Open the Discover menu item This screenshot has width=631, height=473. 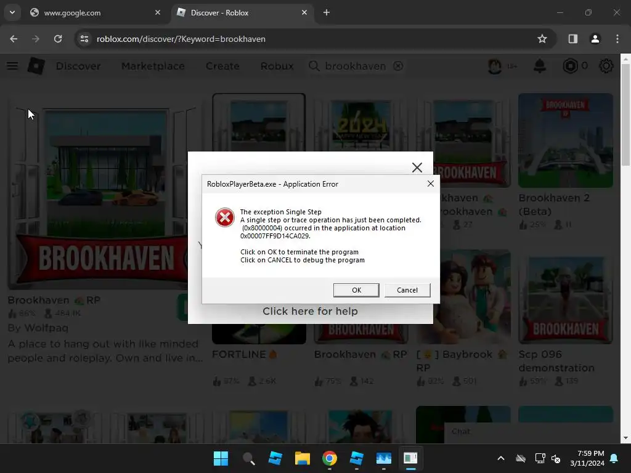pyautogui.click(x=78, y=66)
